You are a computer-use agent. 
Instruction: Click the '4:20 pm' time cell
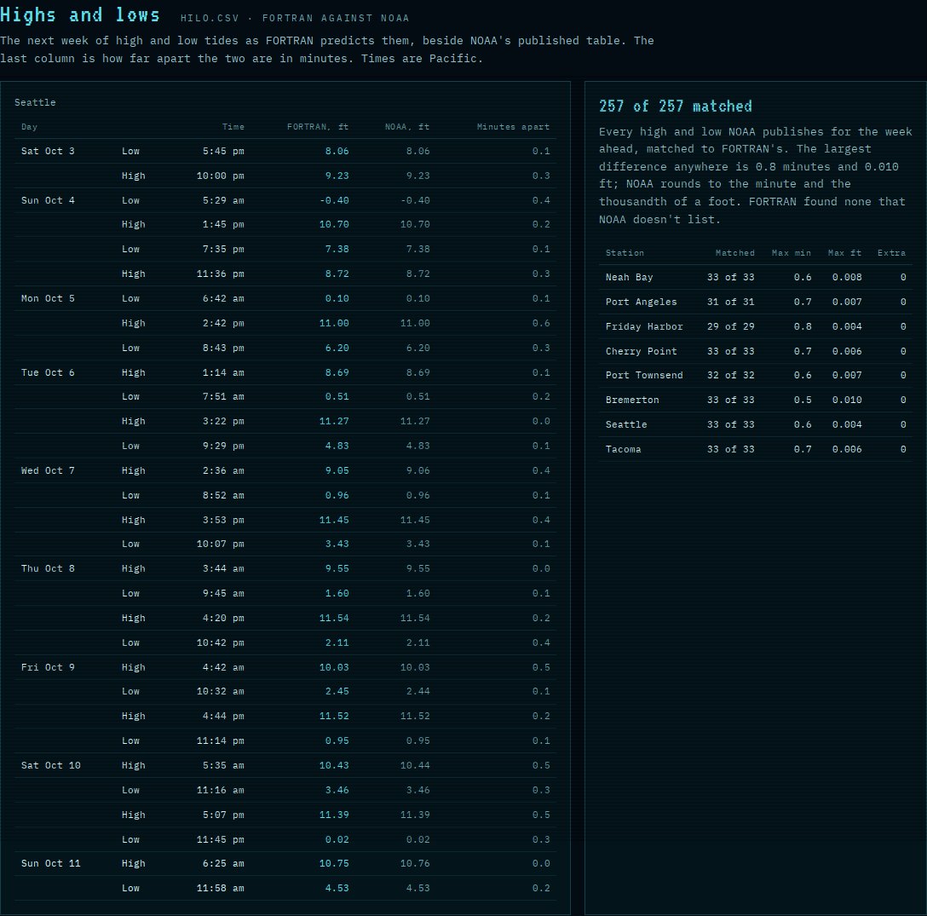click(223, 618)
